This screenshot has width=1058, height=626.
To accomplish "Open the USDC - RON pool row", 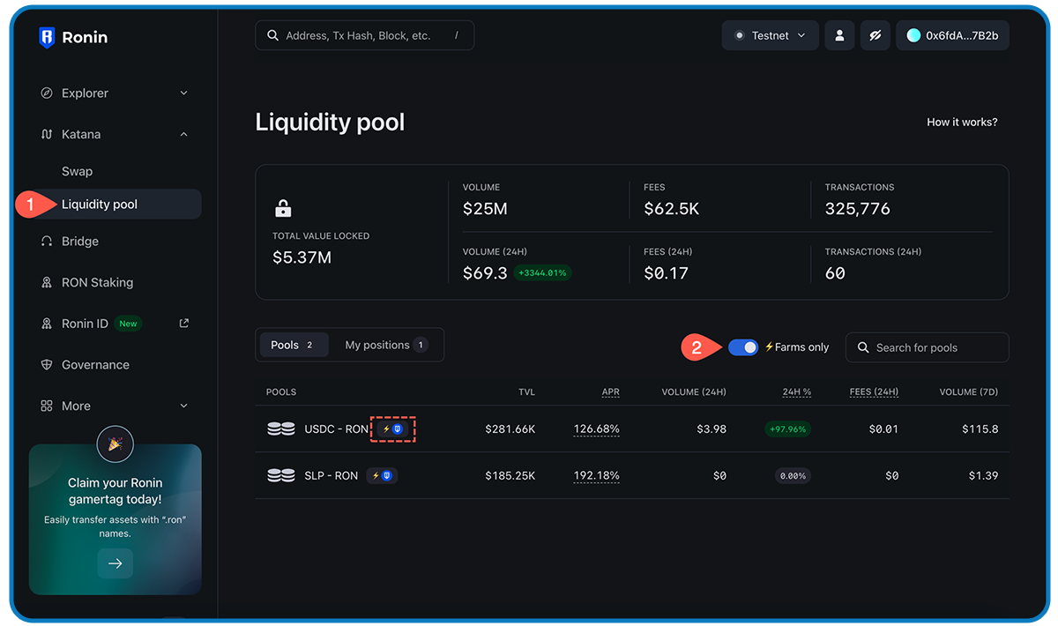I will pos(632,429).
